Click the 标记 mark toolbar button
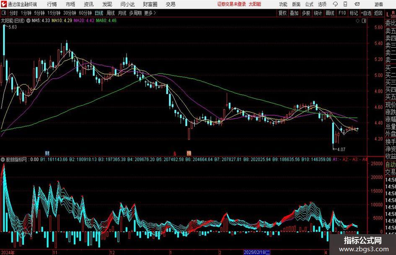The height and width of the screenshot is (255, 396). (354, 13)
